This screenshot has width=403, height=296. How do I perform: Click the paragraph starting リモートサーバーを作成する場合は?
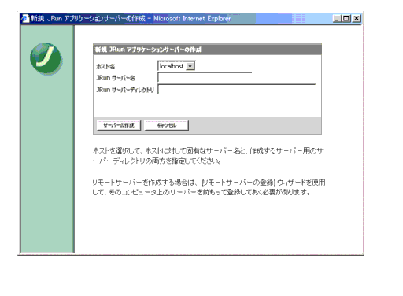pyautogui.click(x=209, y=187)
